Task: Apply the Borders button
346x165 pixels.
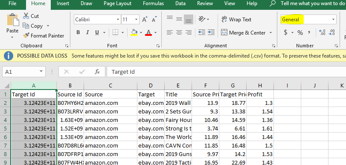Action: coord(116,32)
